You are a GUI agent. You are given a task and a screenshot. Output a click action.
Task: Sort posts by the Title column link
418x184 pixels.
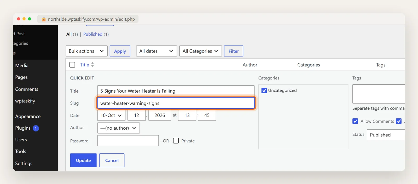click(x=84, y=65)
